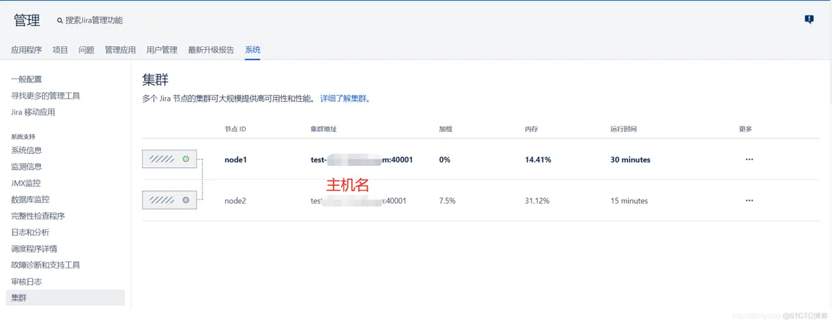Open the 最新升级报告 tab

tap(211, 51)
